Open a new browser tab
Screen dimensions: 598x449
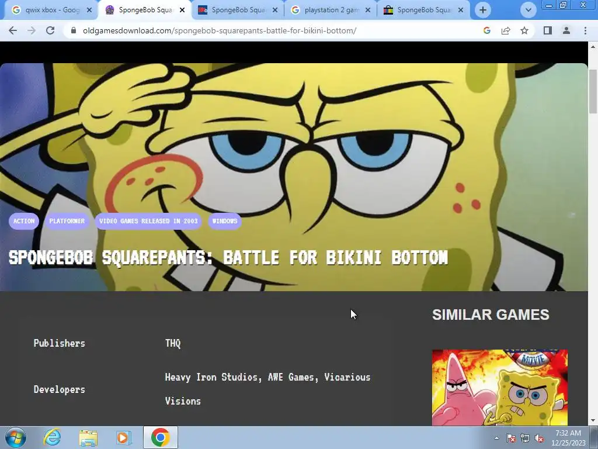[x=483, y=10]
